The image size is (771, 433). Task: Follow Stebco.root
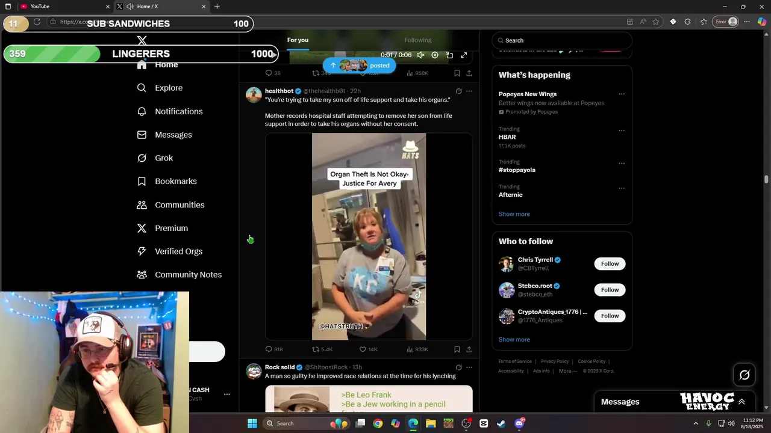[x=610, y=290]
